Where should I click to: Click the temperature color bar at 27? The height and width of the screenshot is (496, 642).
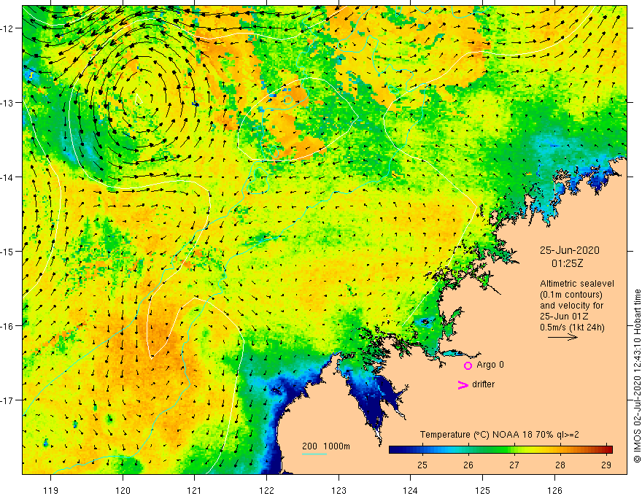click(x=514, y=449)
